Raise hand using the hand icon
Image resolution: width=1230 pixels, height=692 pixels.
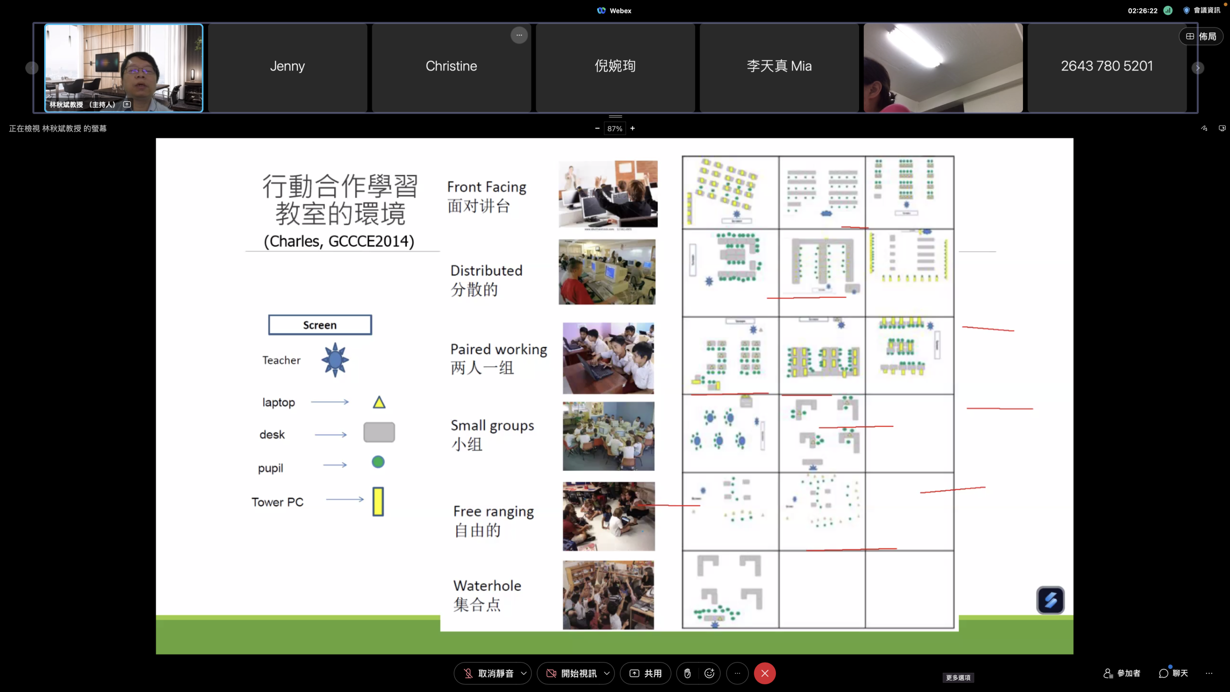(688, 673)
